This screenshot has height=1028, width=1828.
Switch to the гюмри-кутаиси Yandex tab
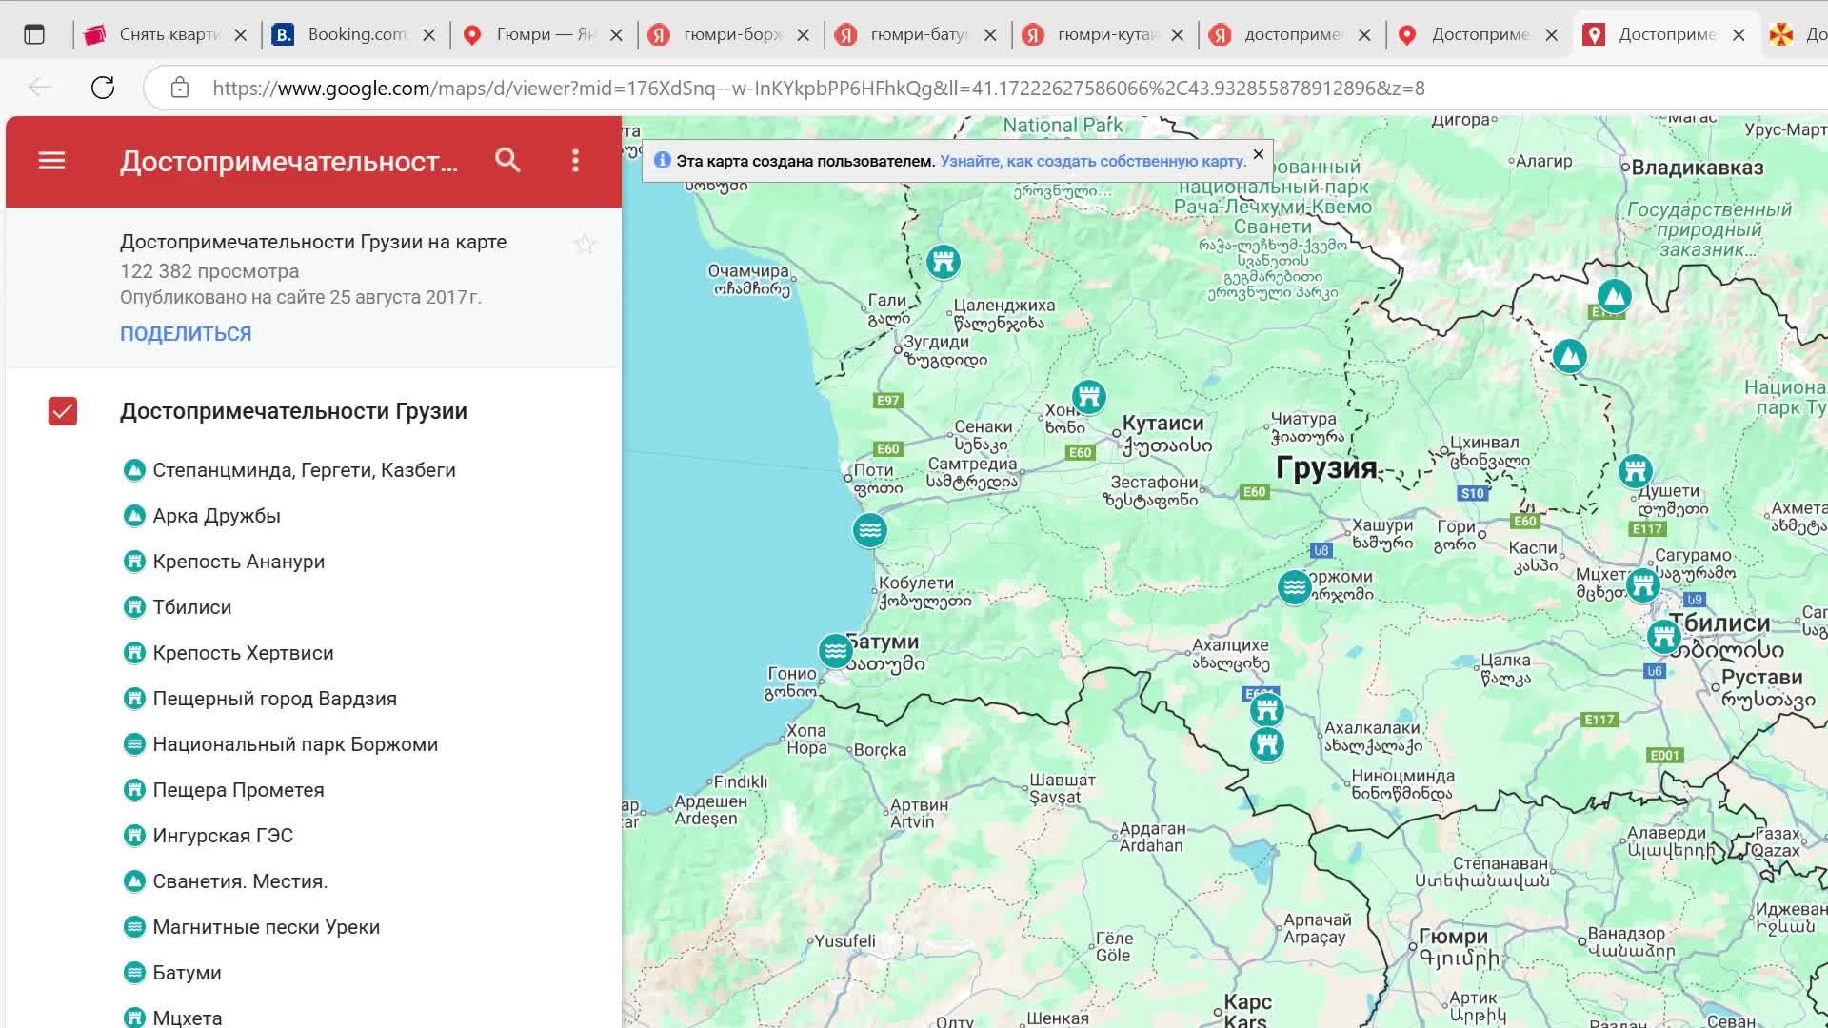point(1104,35)
